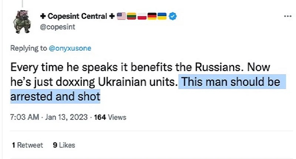Click the Jan 13, 2023 date

[x=66, y=117]
